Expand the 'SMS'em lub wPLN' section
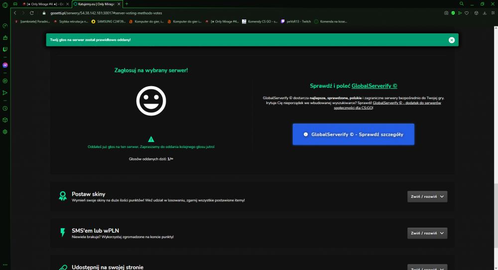This screenshot has height=270, width=498. click(427, 233)
